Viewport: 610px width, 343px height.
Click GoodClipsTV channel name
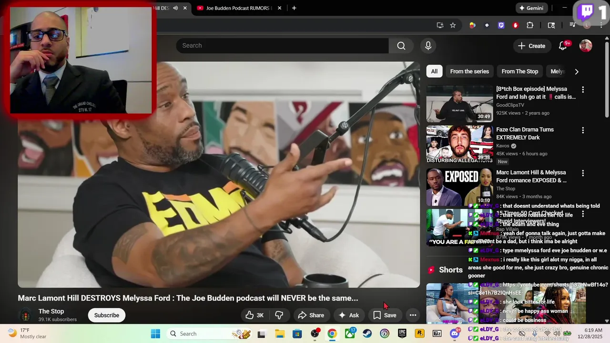[510, 105]
